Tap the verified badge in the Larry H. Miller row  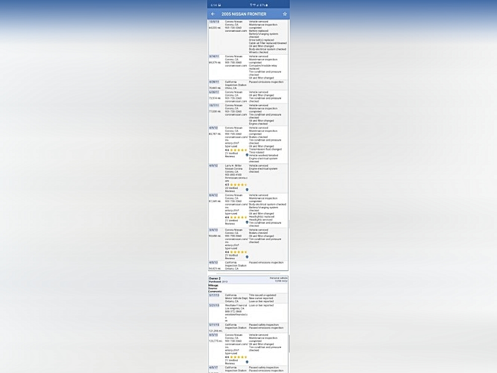click(x=247, y=189)
